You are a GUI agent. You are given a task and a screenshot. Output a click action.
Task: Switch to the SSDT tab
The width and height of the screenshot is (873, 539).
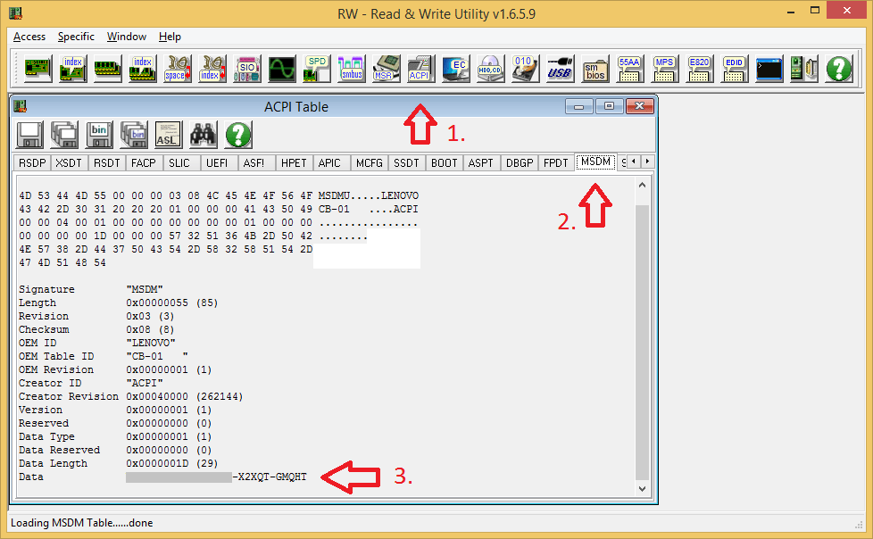pos(406,162)
